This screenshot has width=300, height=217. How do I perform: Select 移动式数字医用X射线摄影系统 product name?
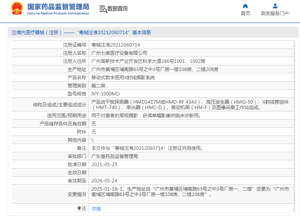(x=123, y=78)
